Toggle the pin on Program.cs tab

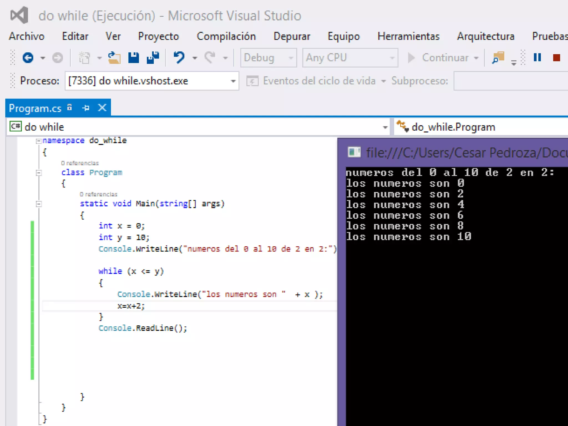coord(86,108)
